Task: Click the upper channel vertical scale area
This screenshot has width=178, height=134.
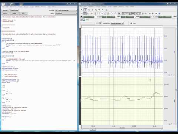Action: point(169,52)
